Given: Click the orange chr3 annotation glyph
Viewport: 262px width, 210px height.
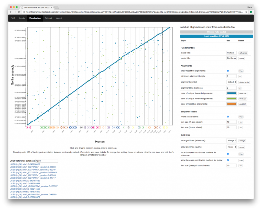Looking at the screenshot, I should 54,127.
